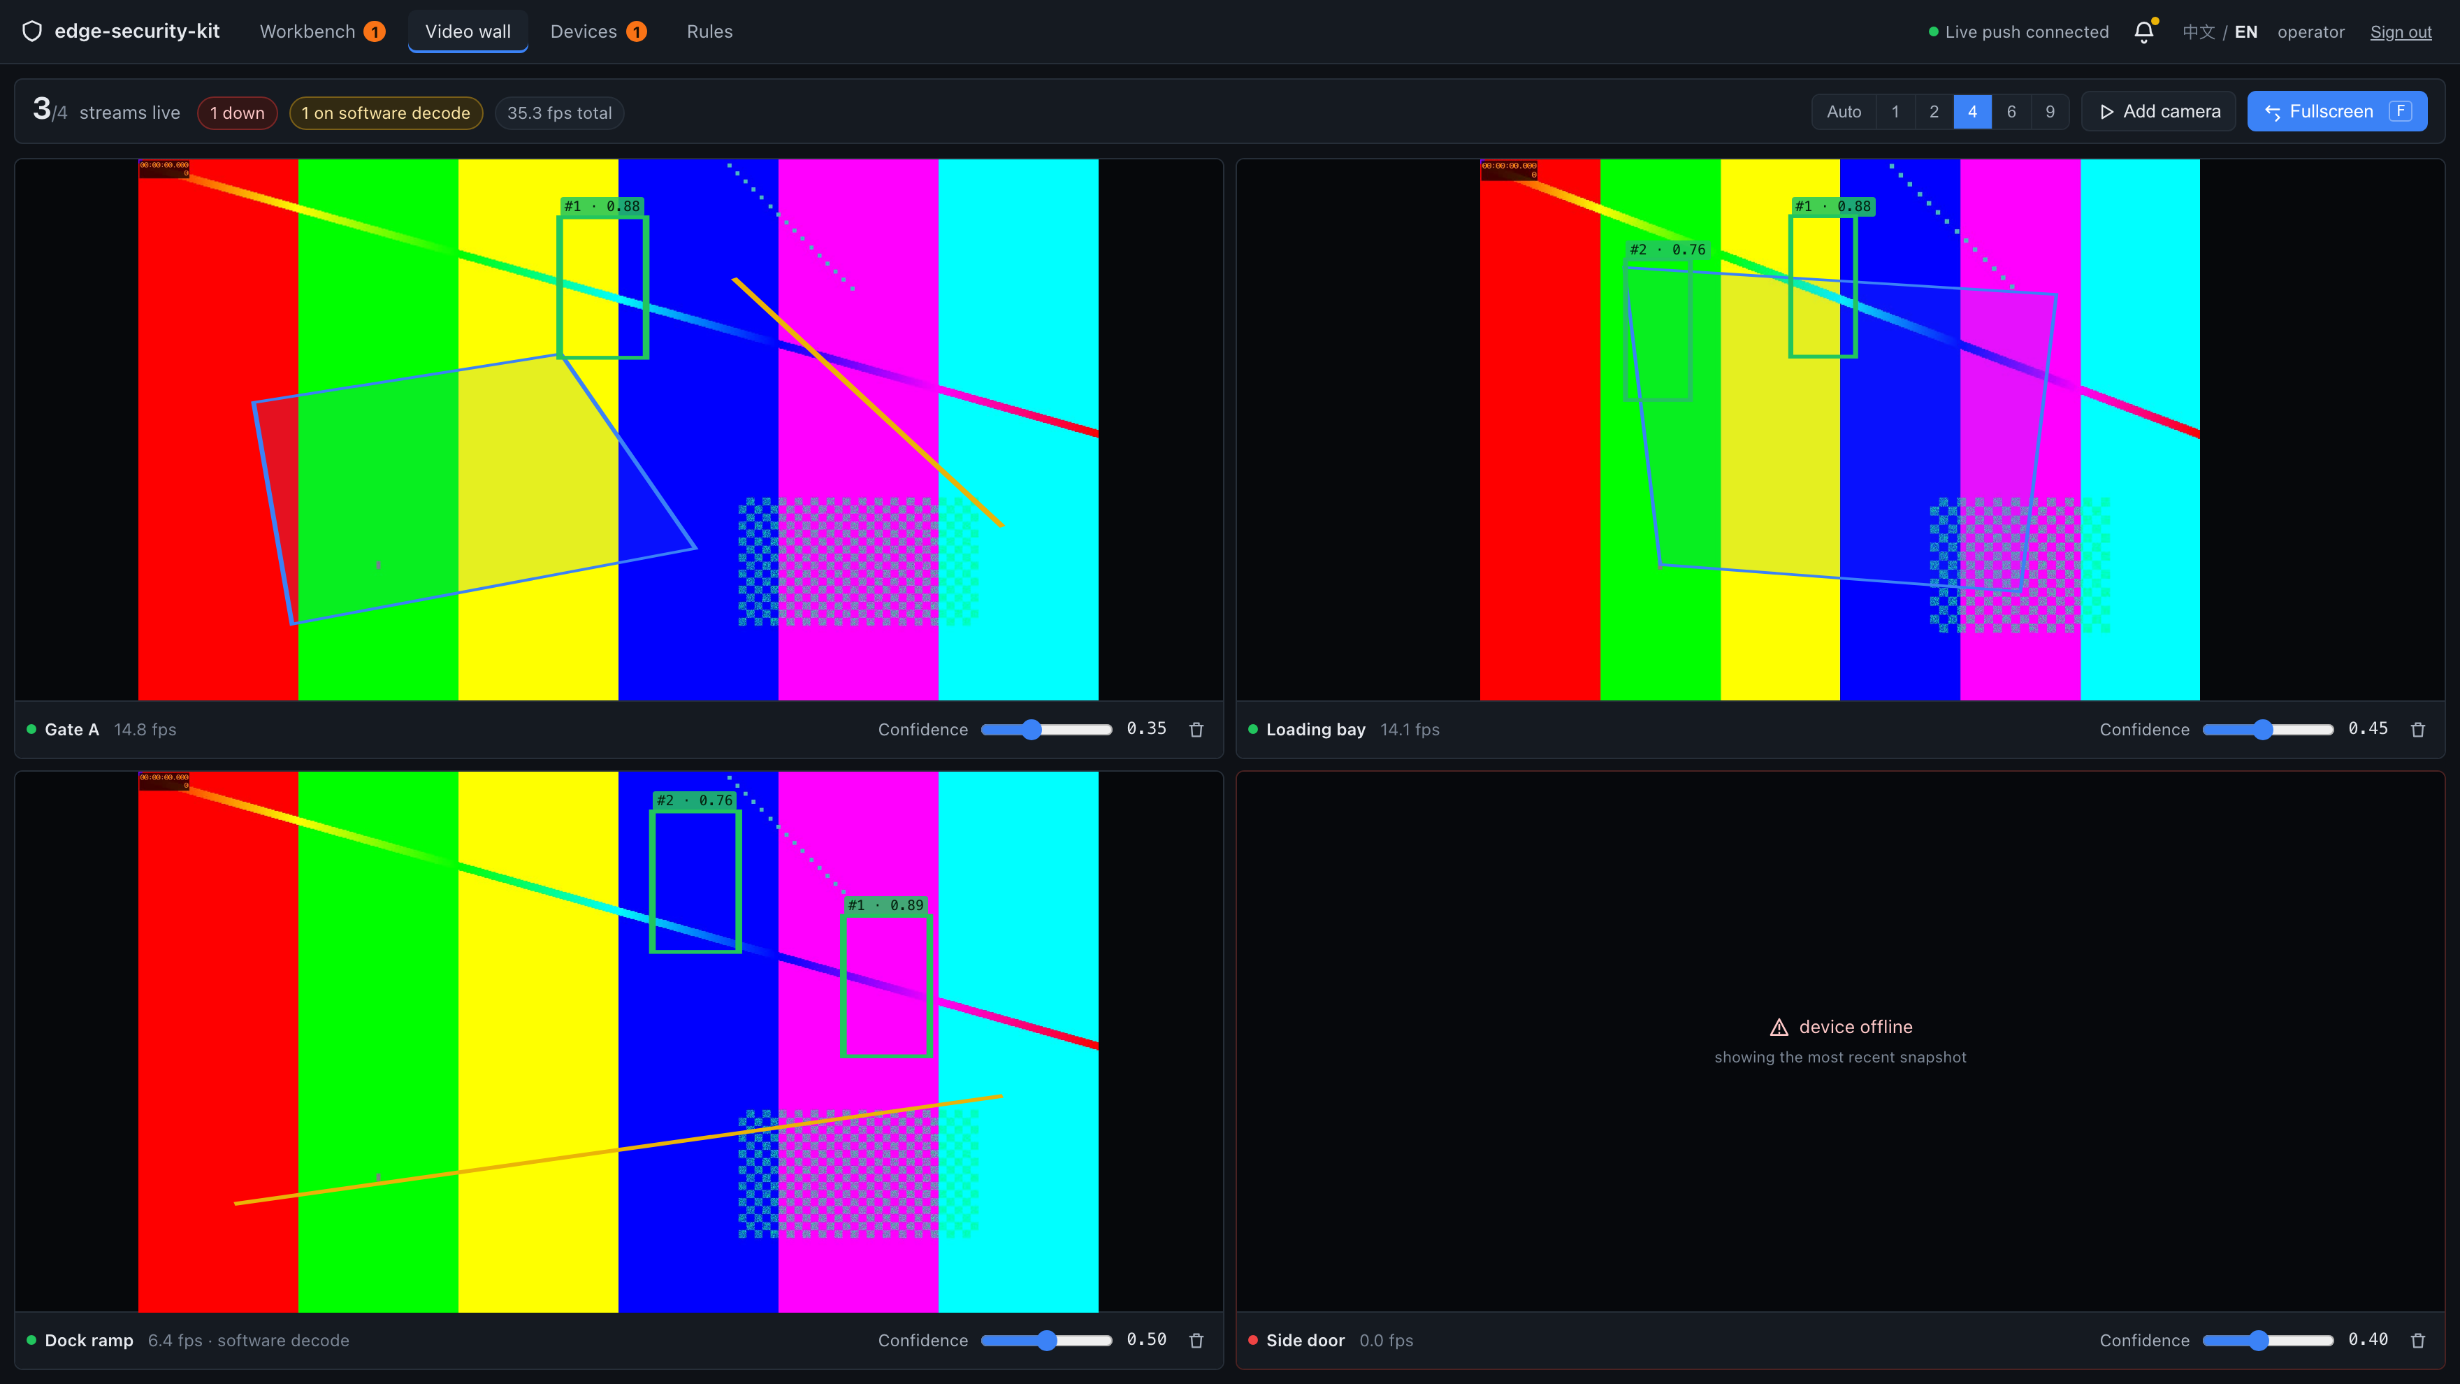This screenshot has width=2460, height=1384.
Task: Enter Fullscreen mode
Action: click(x=2337, y=112)
